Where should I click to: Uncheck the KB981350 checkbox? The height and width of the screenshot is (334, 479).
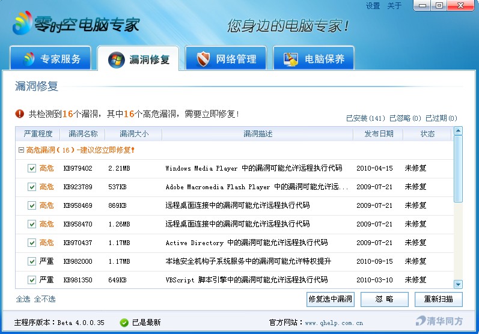[32, 280]
